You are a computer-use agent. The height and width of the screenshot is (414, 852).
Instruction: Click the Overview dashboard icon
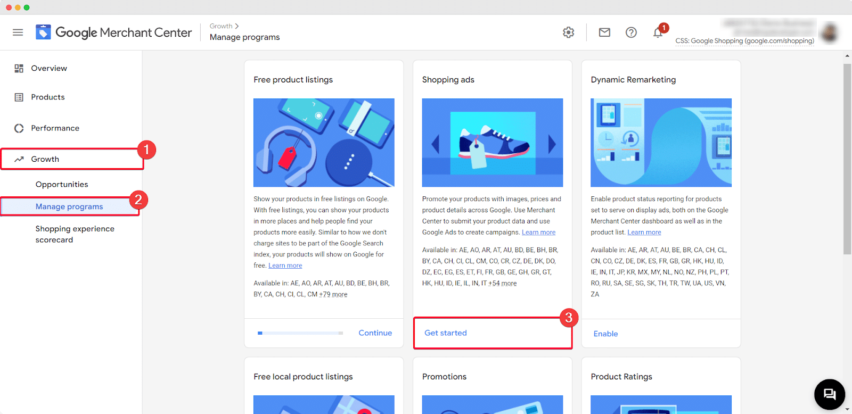(19, 68)
